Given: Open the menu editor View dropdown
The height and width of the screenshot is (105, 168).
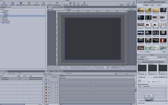Looking at the screenshot, I should tap(58, 9).
